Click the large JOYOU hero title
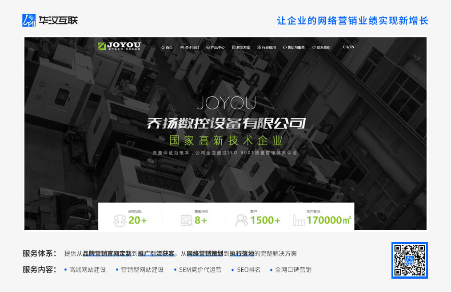This screenshot has height=292, width=451. 226,103
